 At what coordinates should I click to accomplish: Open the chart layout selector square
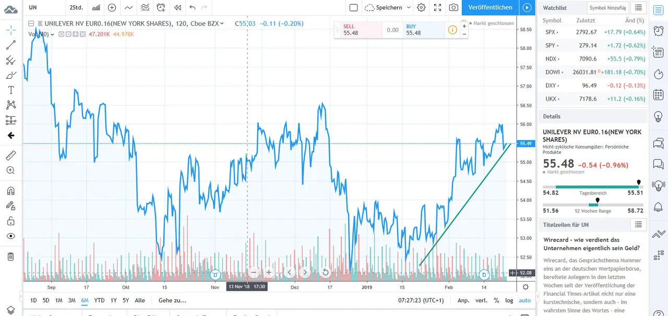tap(353, 7)
